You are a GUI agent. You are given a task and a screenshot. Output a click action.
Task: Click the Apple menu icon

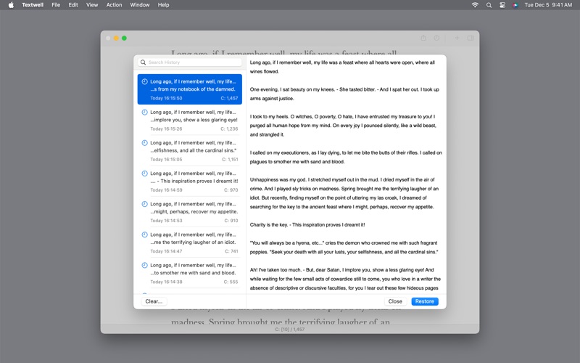(x=11, y=5)
